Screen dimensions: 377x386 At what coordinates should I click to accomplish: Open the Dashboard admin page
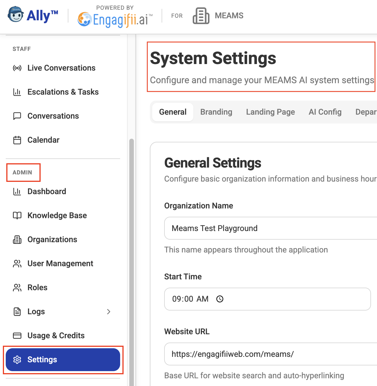click(x=47, y=192)
